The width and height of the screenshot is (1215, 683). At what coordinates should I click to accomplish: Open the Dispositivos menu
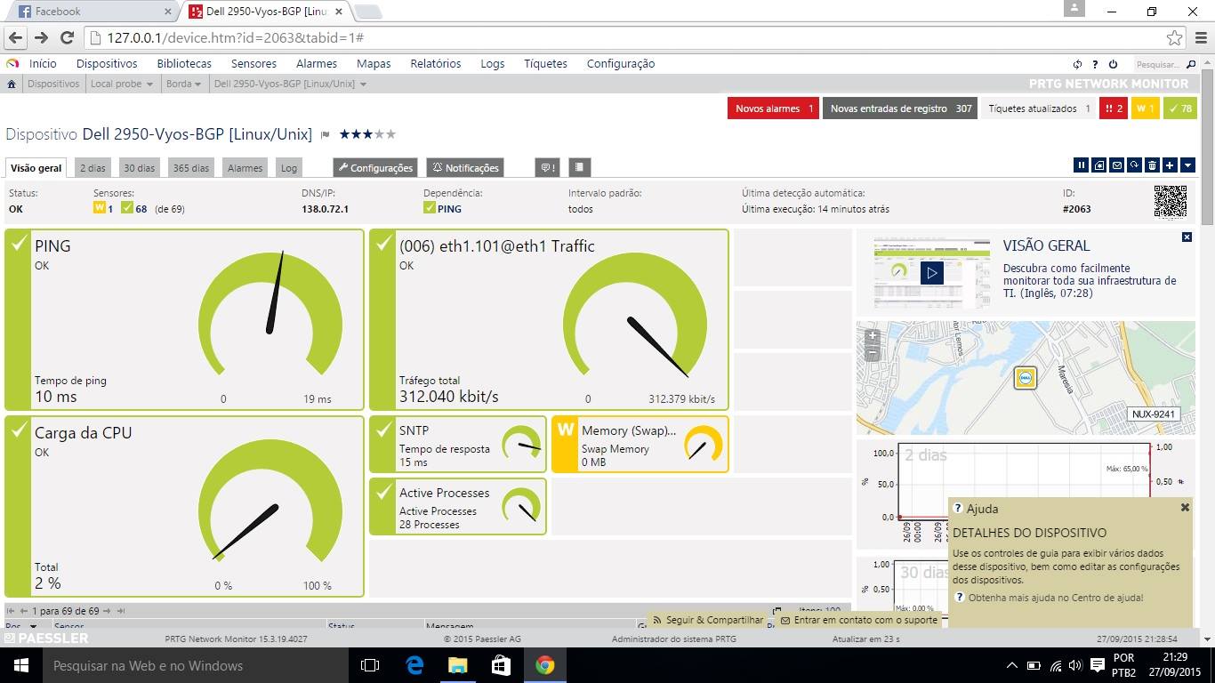pos(107,64)
